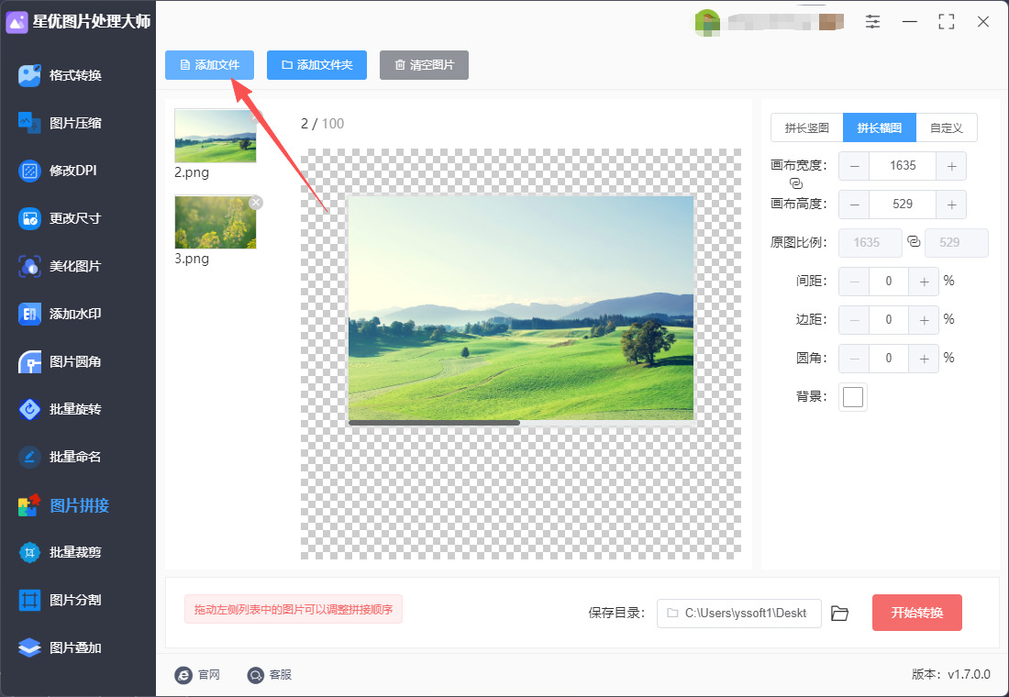Decrease 边距 margin with minus
Viewport: 1009px width, 697px height.
pos(855,320)
